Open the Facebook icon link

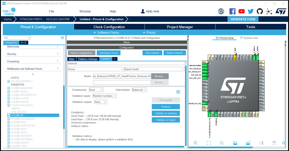pos(232,11)
